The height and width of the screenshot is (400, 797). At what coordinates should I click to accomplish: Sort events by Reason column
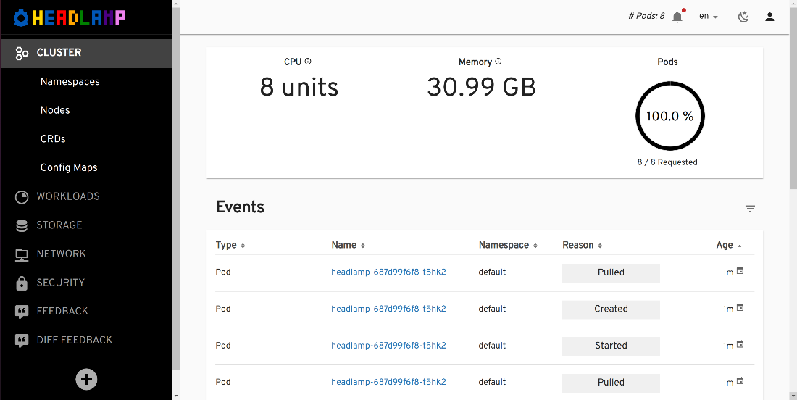pos(582,245)
